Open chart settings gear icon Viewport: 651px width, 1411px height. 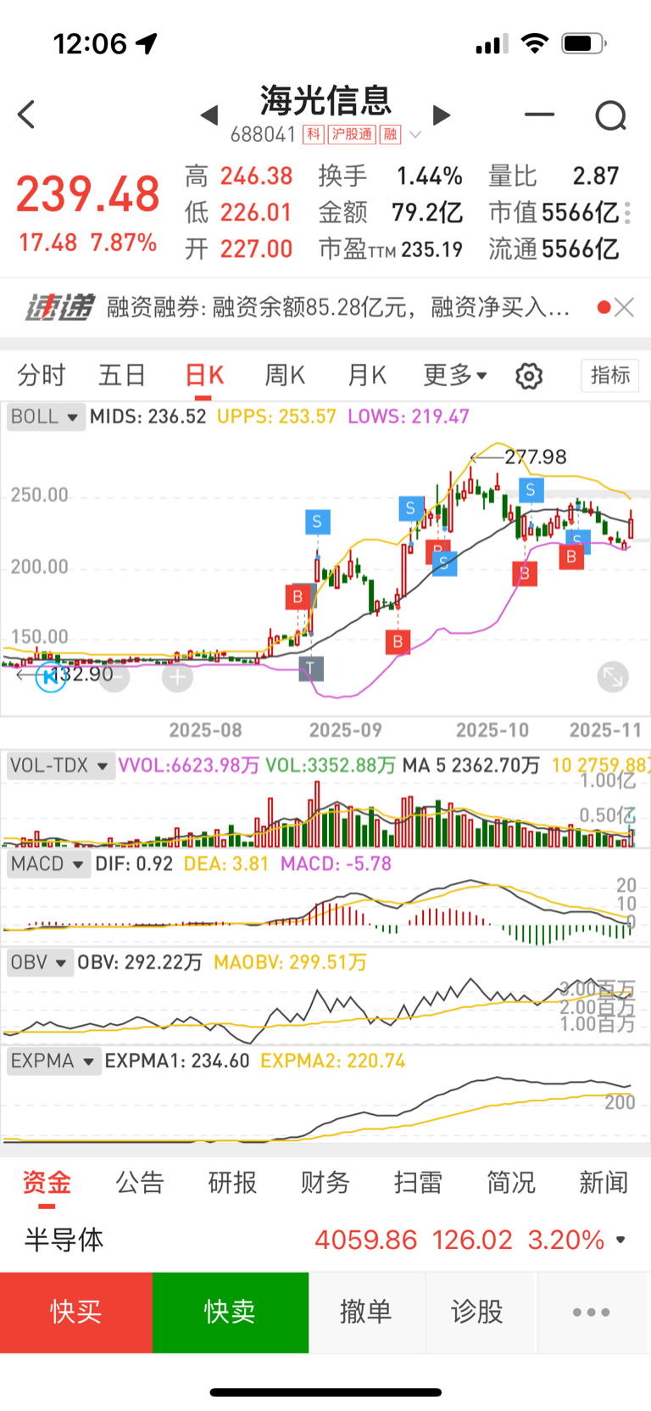point(529,376)
